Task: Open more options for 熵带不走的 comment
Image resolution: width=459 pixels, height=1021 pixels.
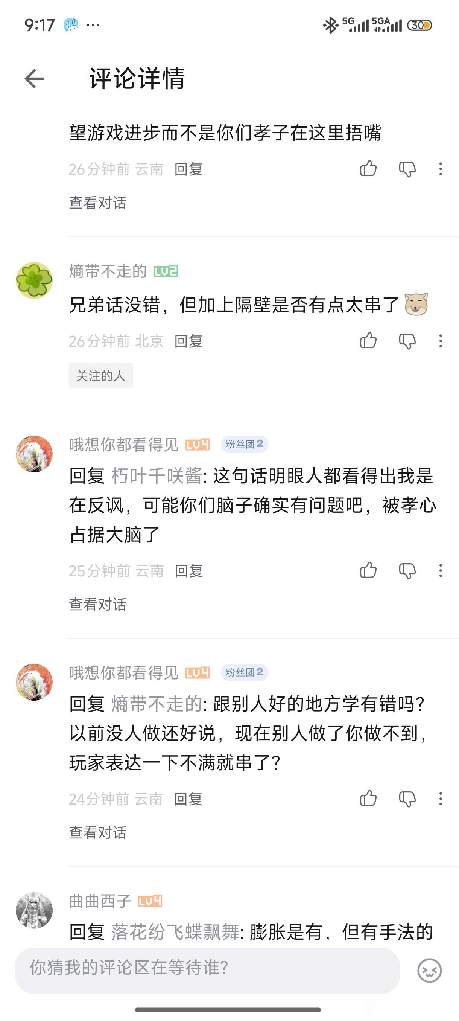Action: 441,341
